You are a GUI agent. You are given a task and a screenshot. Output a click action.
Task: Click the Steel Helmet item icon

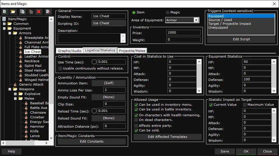coord(21,70)
